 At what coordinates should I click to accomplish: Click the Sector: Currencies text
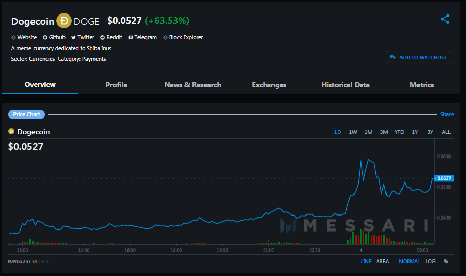pyautogui.click(x=33, y=59)
